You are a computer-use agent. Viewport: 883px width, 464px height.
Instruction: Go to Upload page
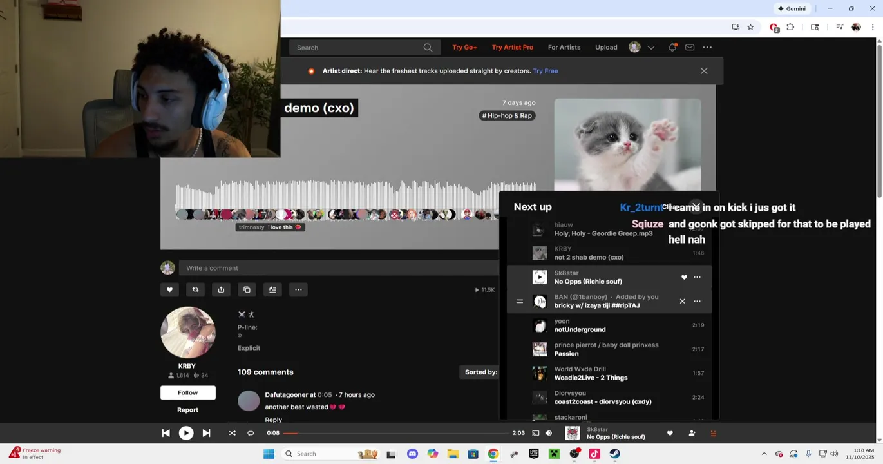[x=606, y=47]
